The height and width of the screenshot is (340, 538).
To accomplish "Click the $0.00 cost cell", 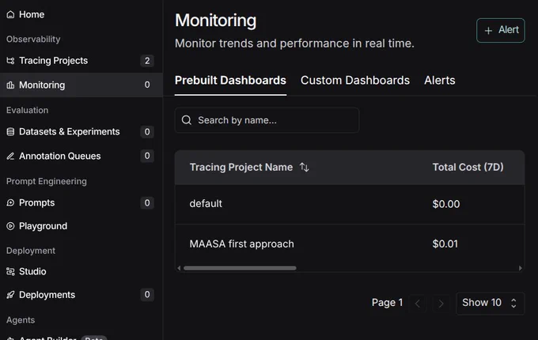I will tap(446, 204).
